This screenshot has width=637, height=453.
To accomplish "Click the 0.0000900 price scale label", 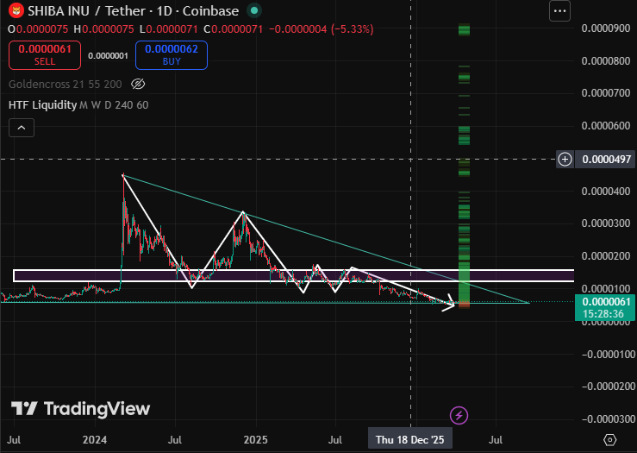I will point(606,28).
